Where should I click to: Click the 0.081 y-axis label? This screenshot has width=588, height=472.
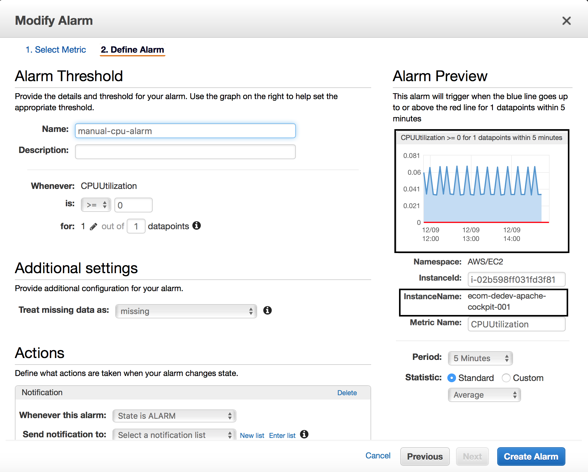(x=411, y=155)
